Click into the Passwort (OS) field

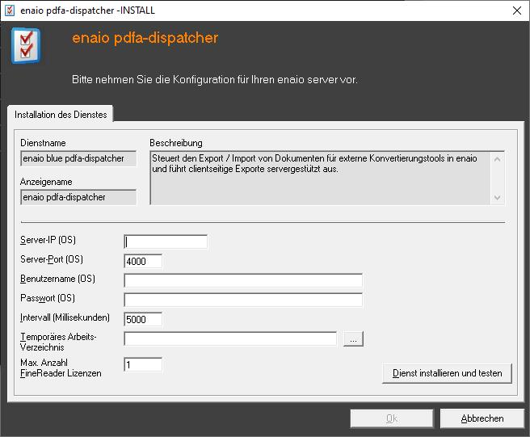click(x=242, y=300)
